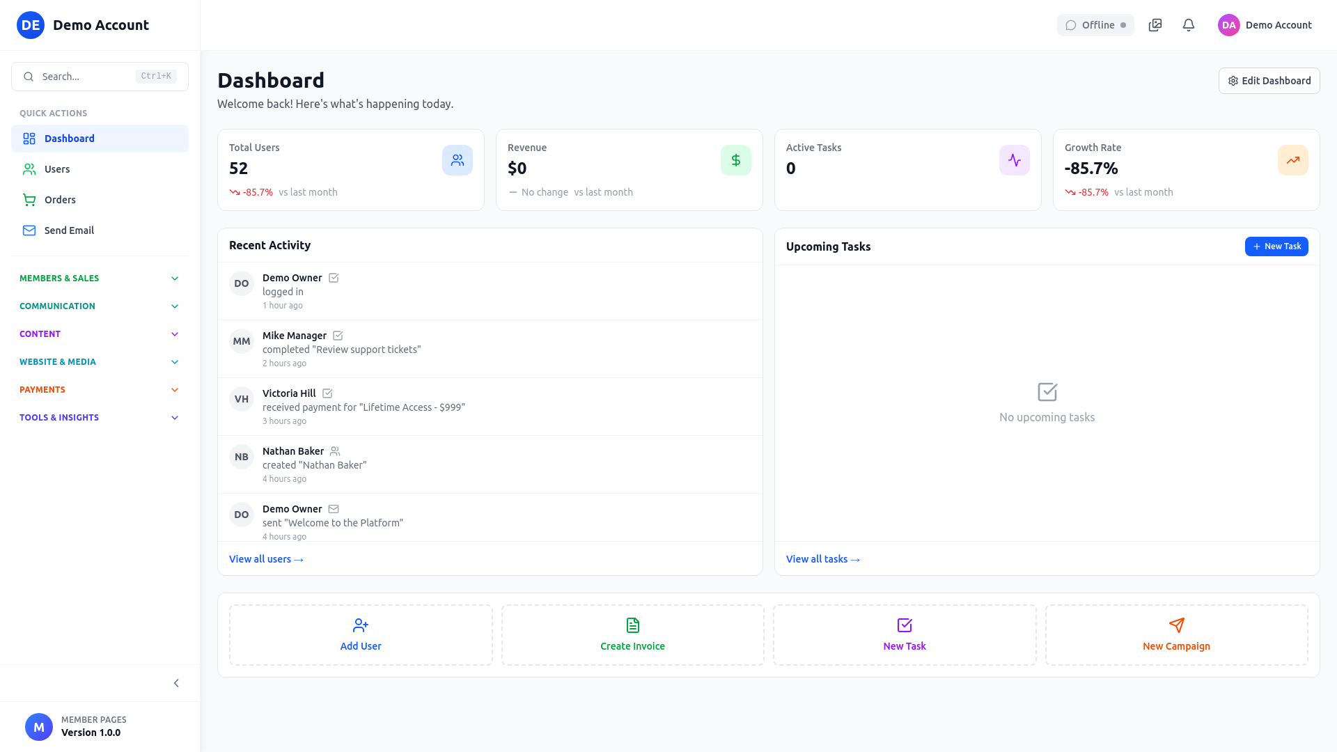Open the notifications bell icon
Screen dimensions: 1337x752
tap(1188, 25)
